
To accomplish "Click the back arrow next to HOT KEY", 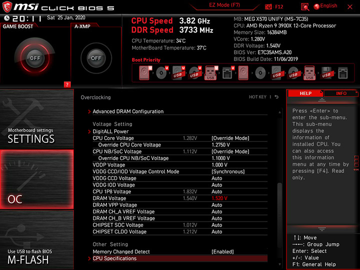I will [276, 97].
